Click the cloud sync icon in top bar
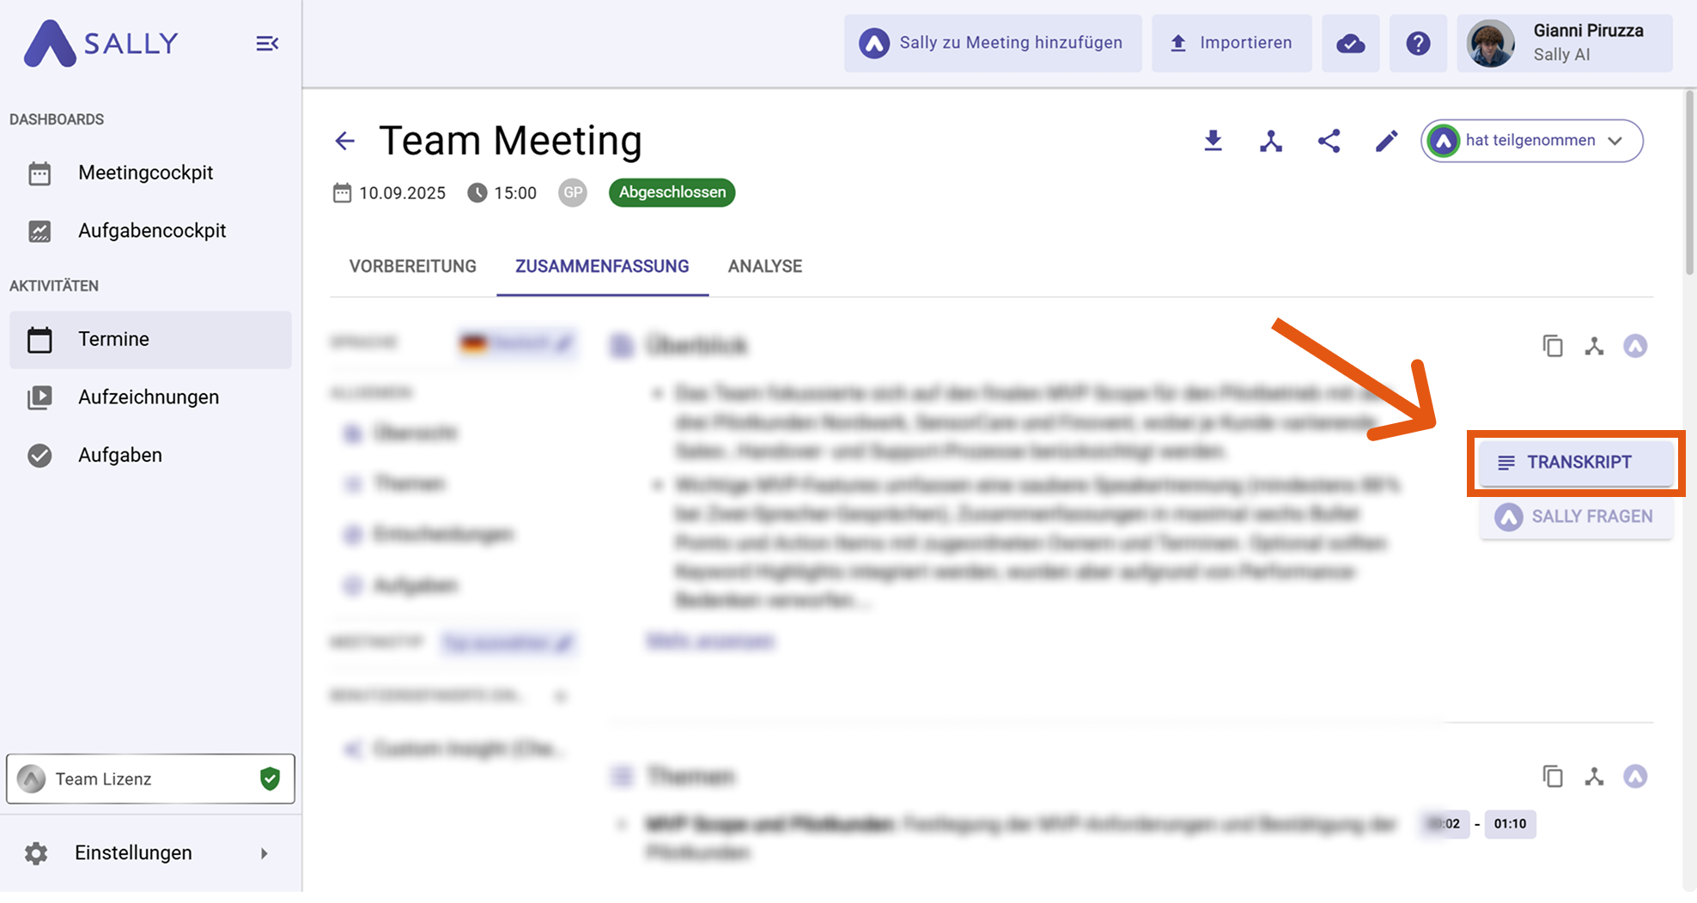Image resolution: width=1697 pixels, height=903 pixels. click(x=1350, y=43)
